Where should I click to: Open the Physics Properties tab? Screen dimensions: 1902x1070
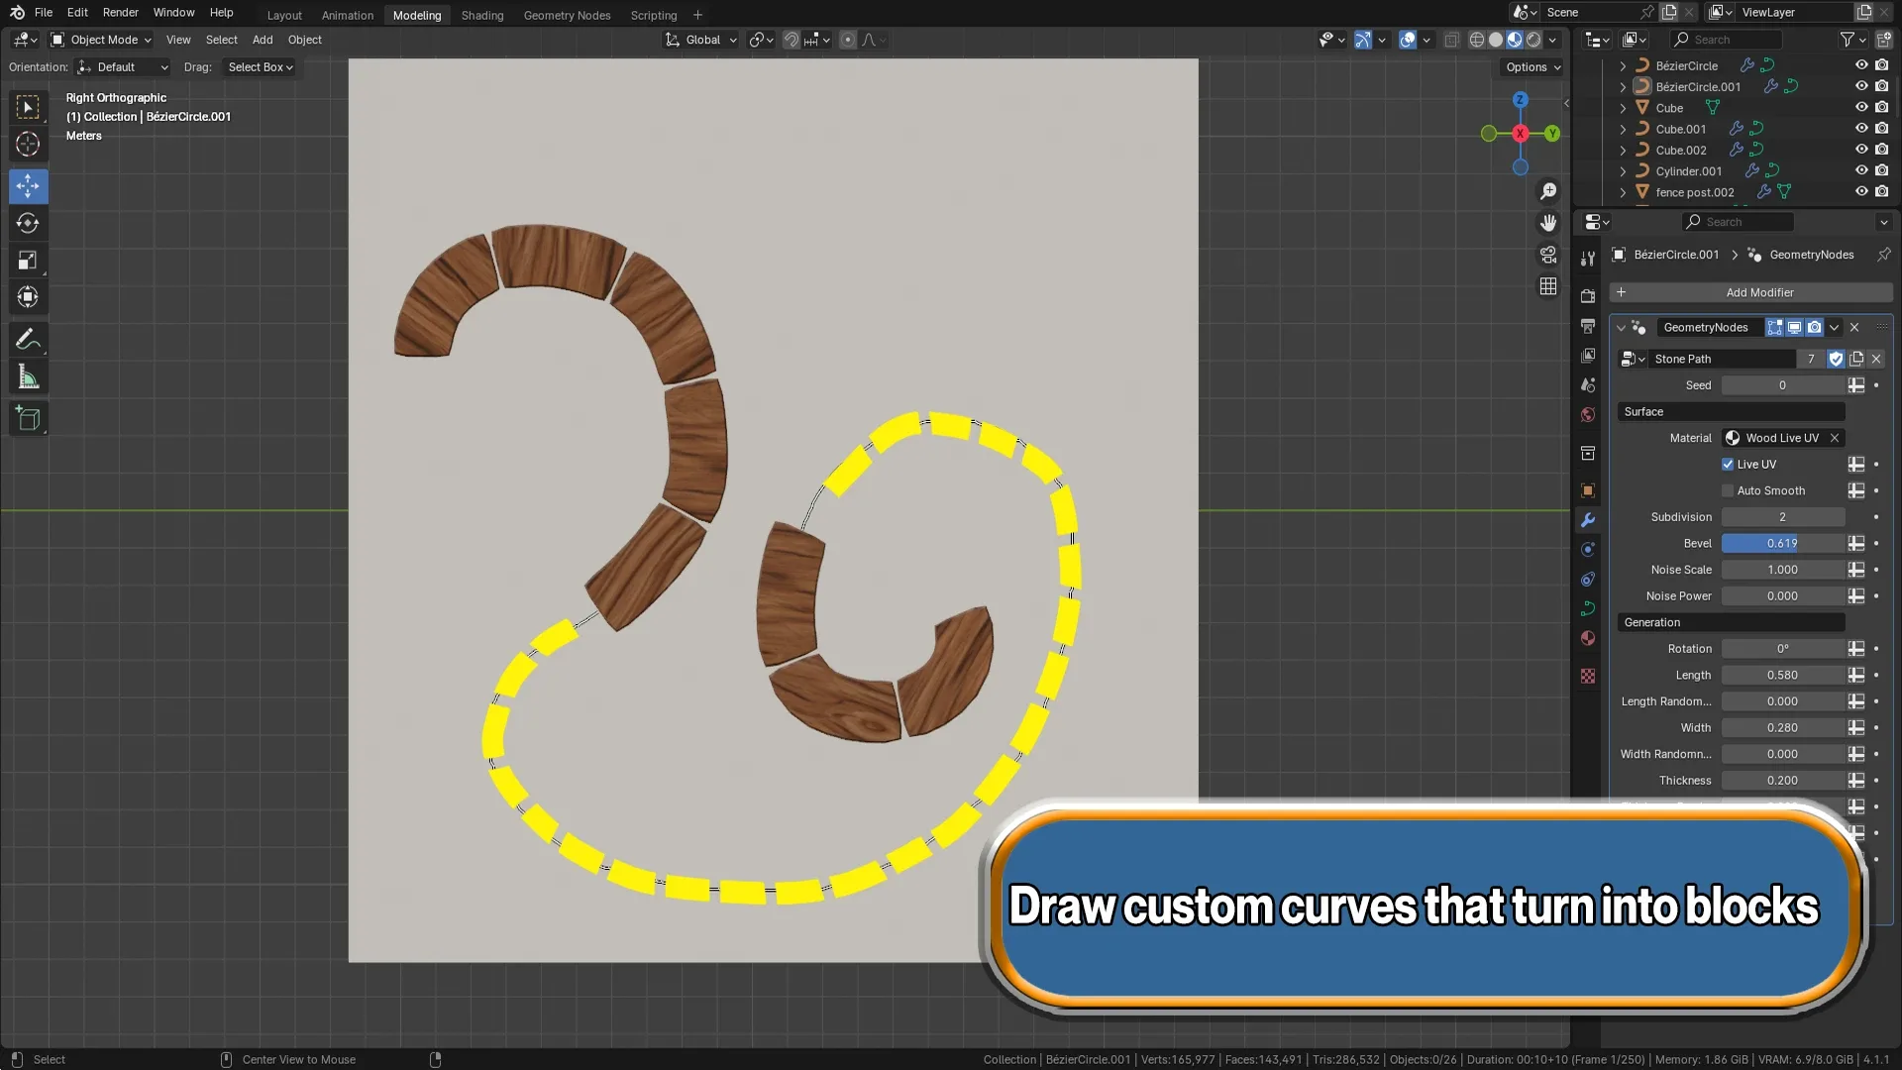[1587, 579]
